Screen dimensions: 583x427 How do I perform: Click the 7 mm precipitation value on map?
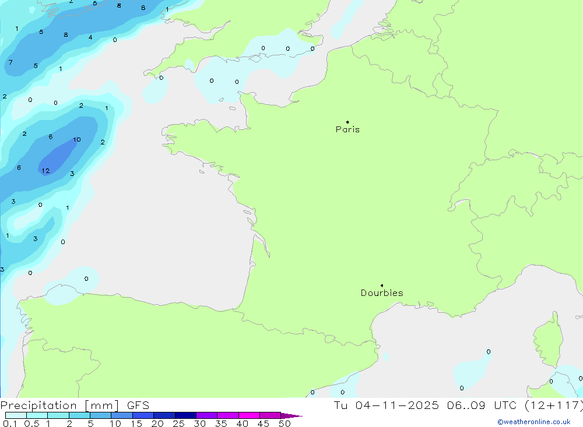click(10, 62)
